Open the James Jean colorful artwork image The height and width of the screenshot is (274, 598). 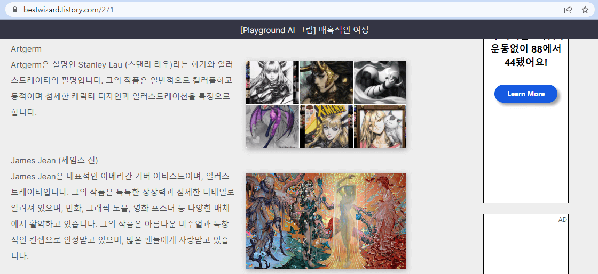pos(326,221)
